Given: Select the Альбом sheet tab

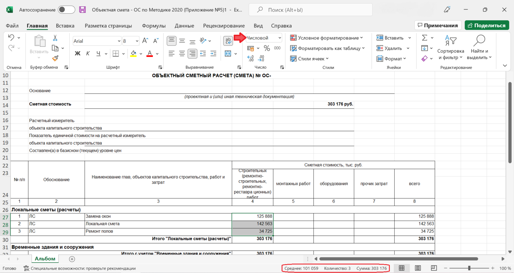Looking at the screenshot, I should click(x=45, y=259).
